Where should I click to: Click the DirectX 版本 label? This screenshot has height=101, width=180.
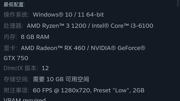[x=21, y=68]
